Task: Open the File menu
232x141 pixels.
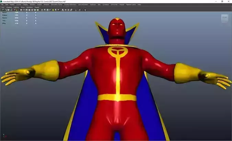Action: (2, 4)
